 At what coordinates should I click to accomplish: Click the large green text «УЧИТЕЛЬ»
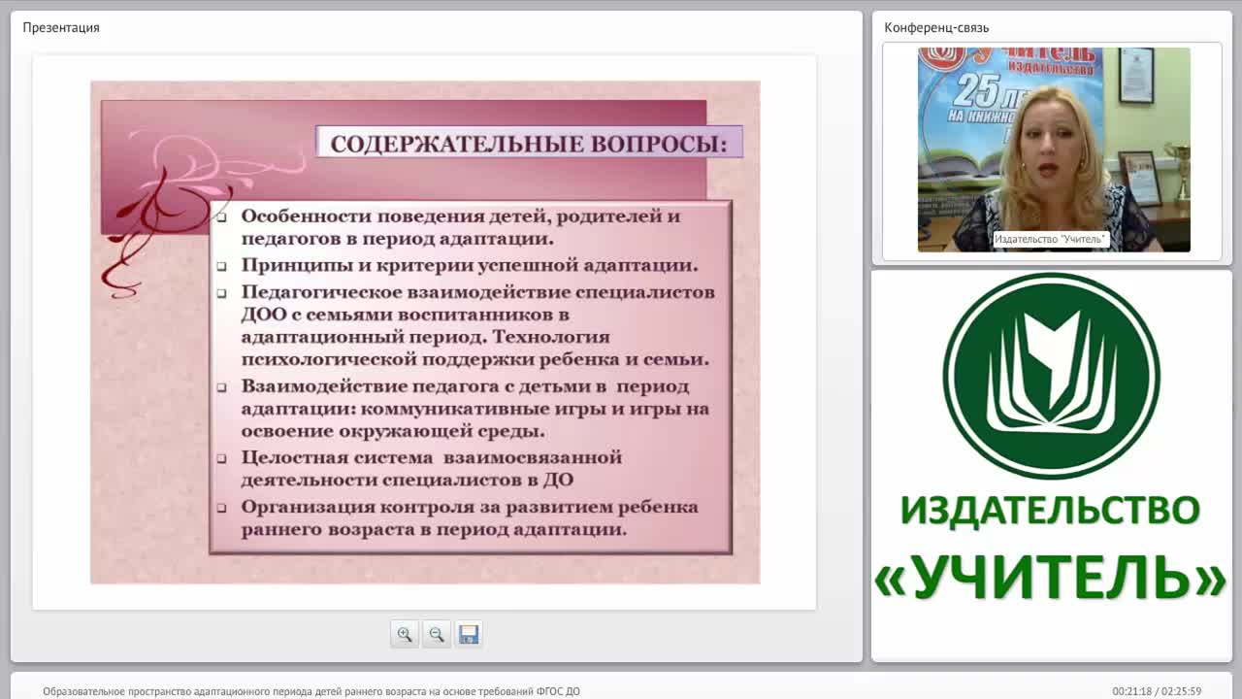[x=1051, y=578]
